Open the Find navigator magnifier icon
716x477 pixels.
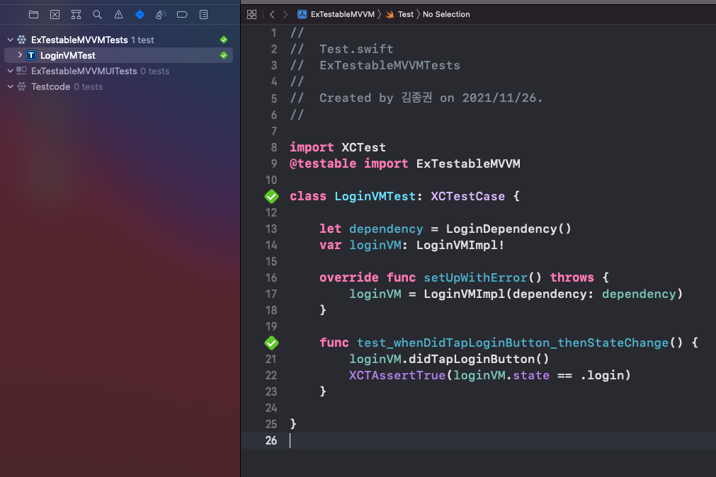97,15
